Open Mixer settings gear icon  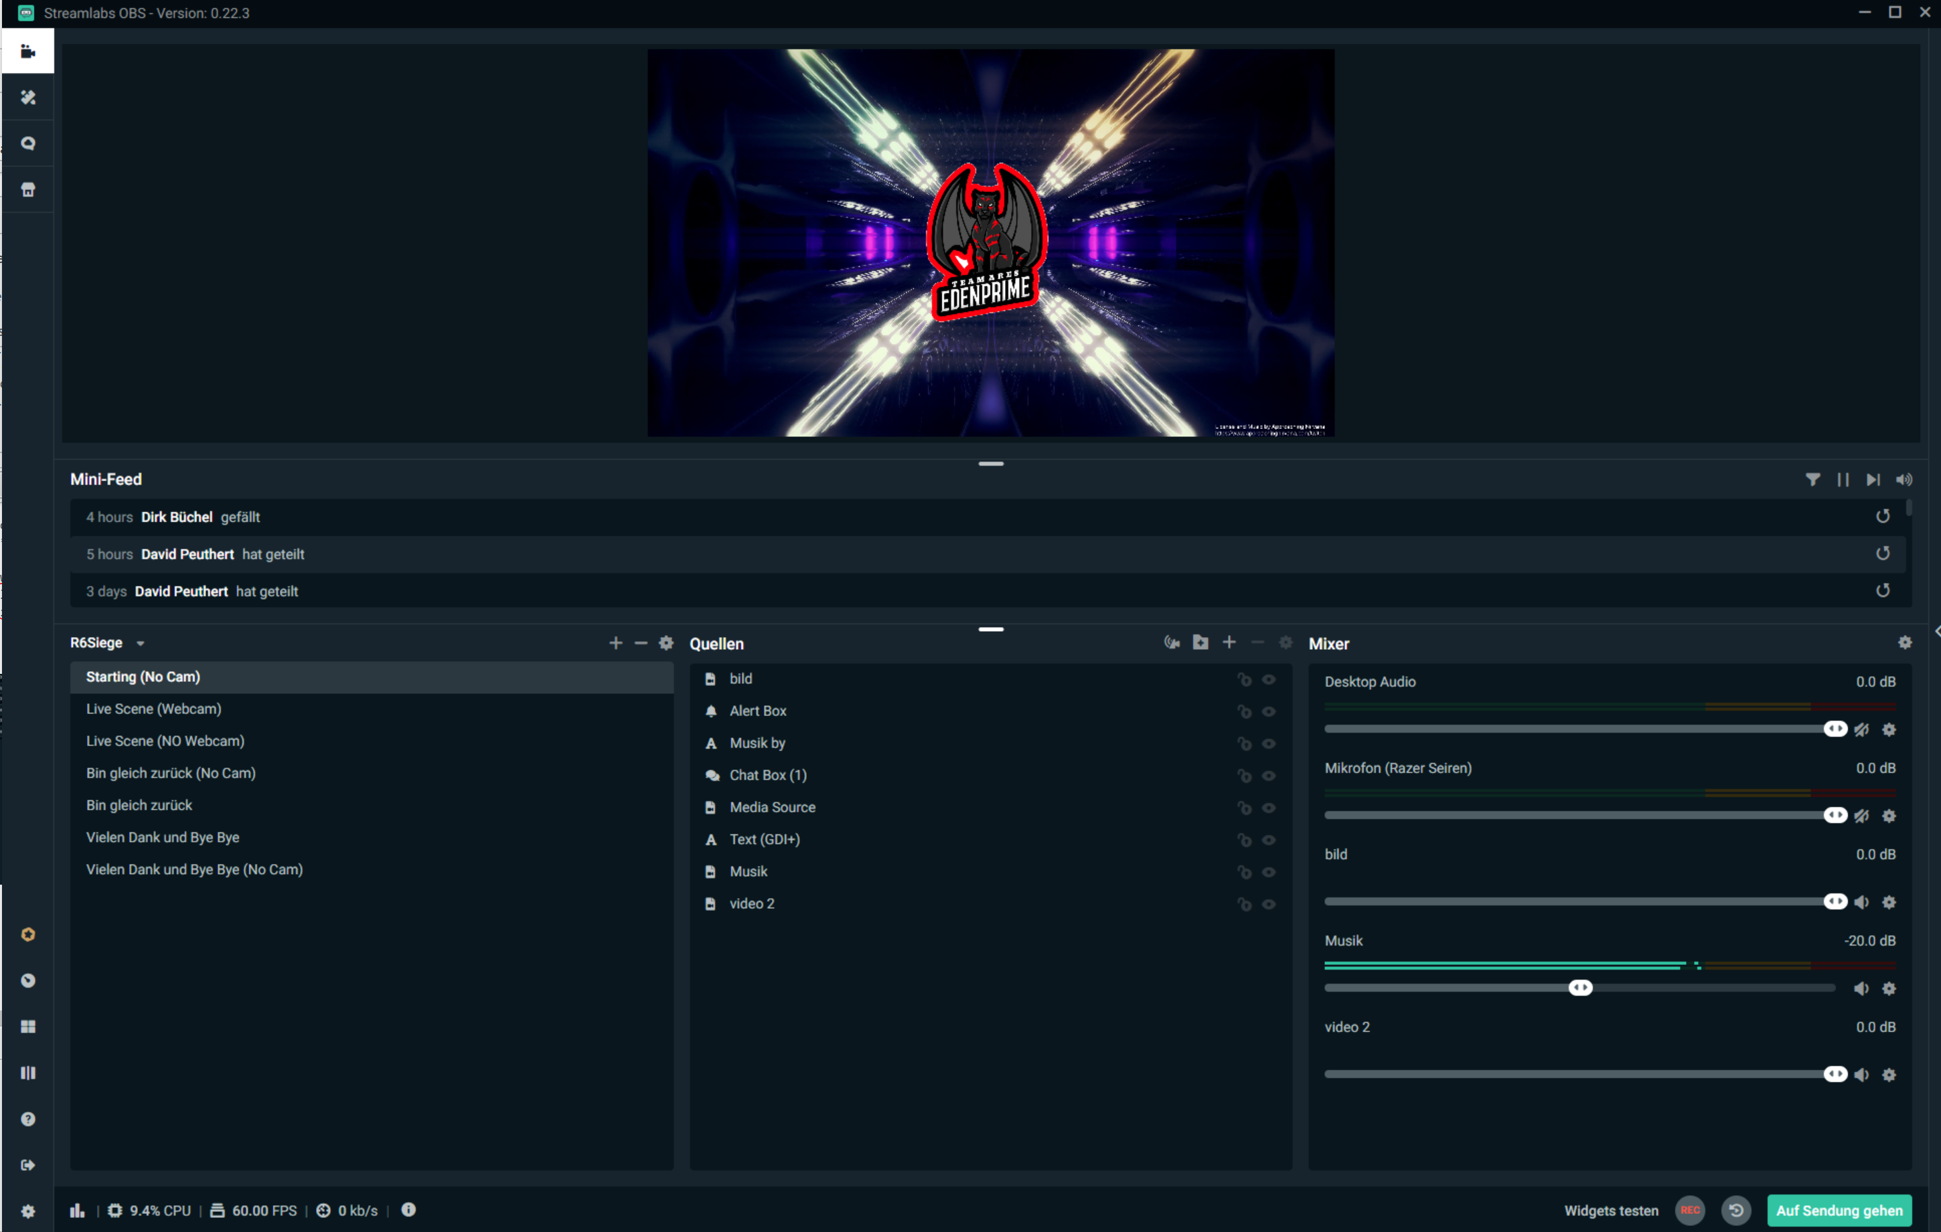coord(1904,642)
